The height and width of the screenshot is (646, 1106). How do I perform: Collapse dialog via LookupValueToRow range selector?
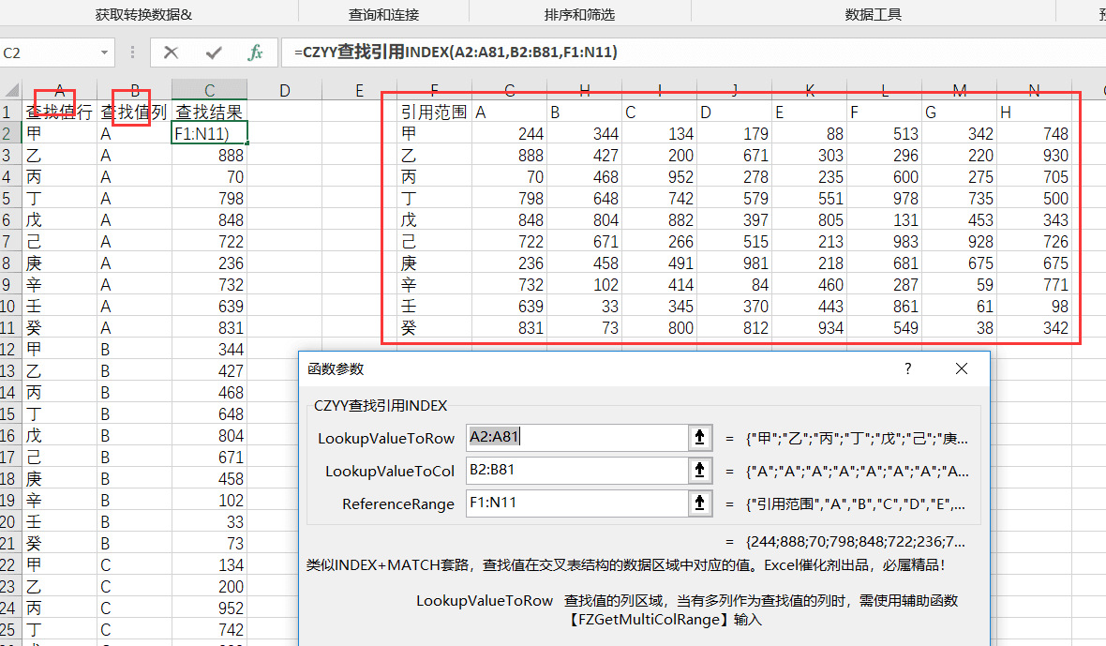[x=700, y=438]
